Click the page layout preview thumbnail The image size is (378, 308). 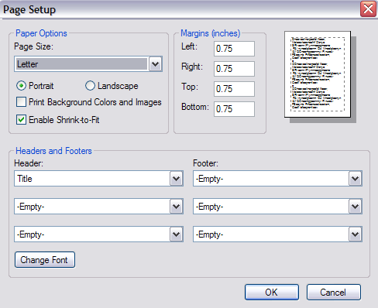point(320,77)
